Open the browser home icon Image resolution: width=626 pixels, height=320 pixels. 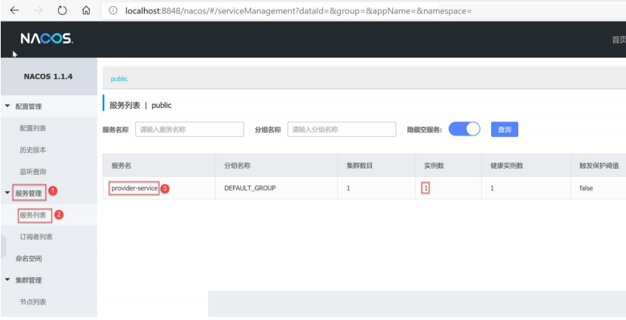pyautogui.click(x=86, y=11)
